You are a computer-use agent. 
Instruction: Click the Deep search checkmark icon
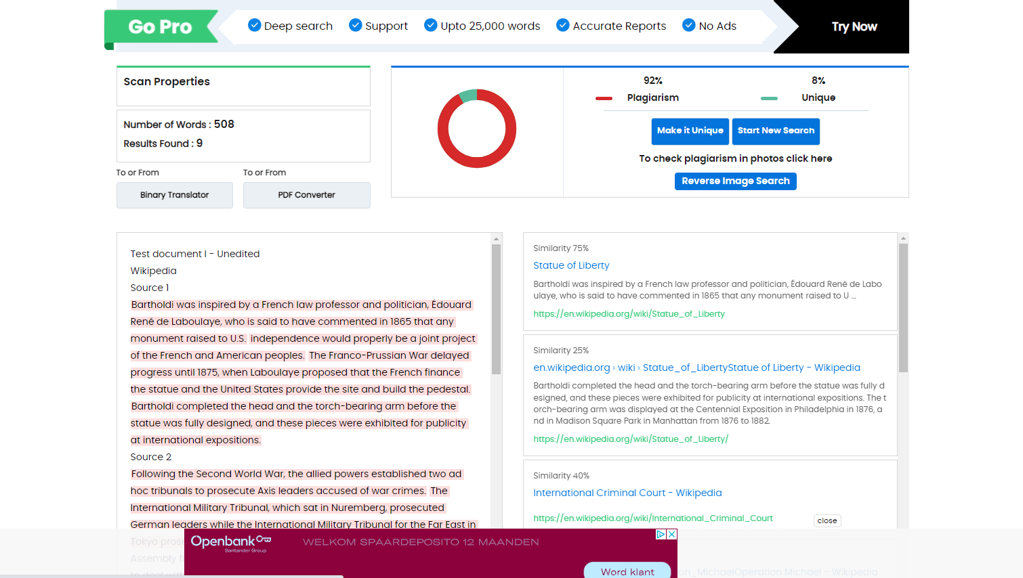pyautogui.click(x=255, y=25)
